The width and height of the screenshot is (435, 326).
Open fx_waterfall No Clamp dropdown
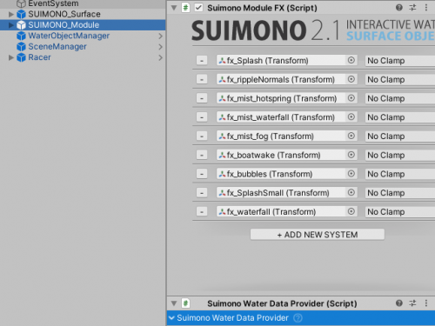pyautogui.click(x=400, y=212)
